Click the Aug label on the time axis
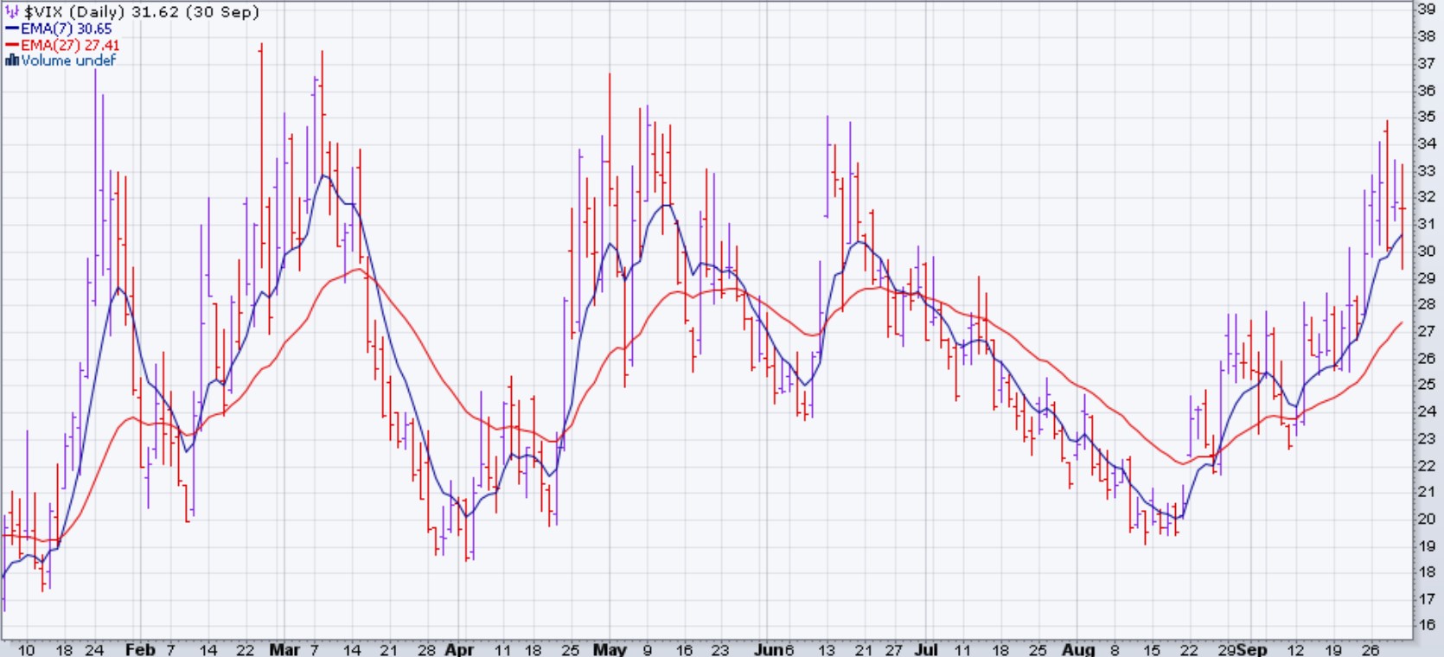The image size is (1444, 657). 1078,649
